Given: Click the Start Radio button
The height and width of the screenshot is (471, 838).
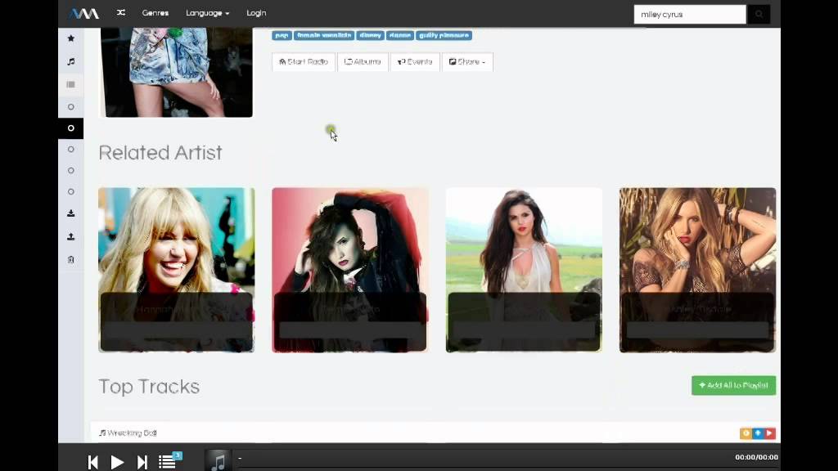Looking at the screenshot, I should tap(304, 62).
